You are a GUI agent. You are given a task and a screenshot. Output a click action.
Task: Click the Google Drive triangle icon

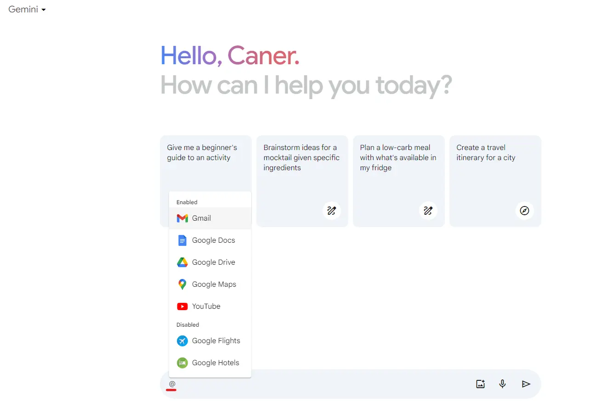pos(182,262)
